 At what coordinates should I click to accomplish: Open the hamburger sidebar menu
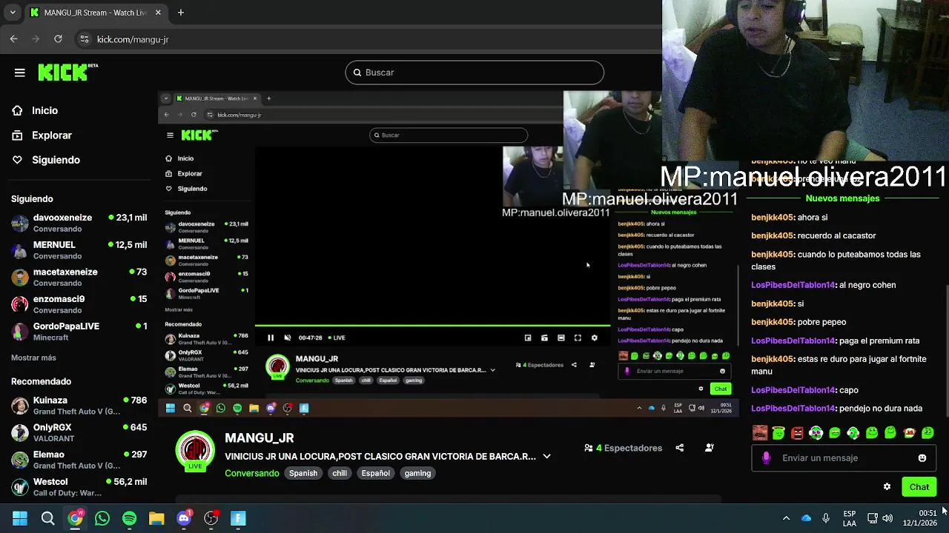[x=20, y=73]
